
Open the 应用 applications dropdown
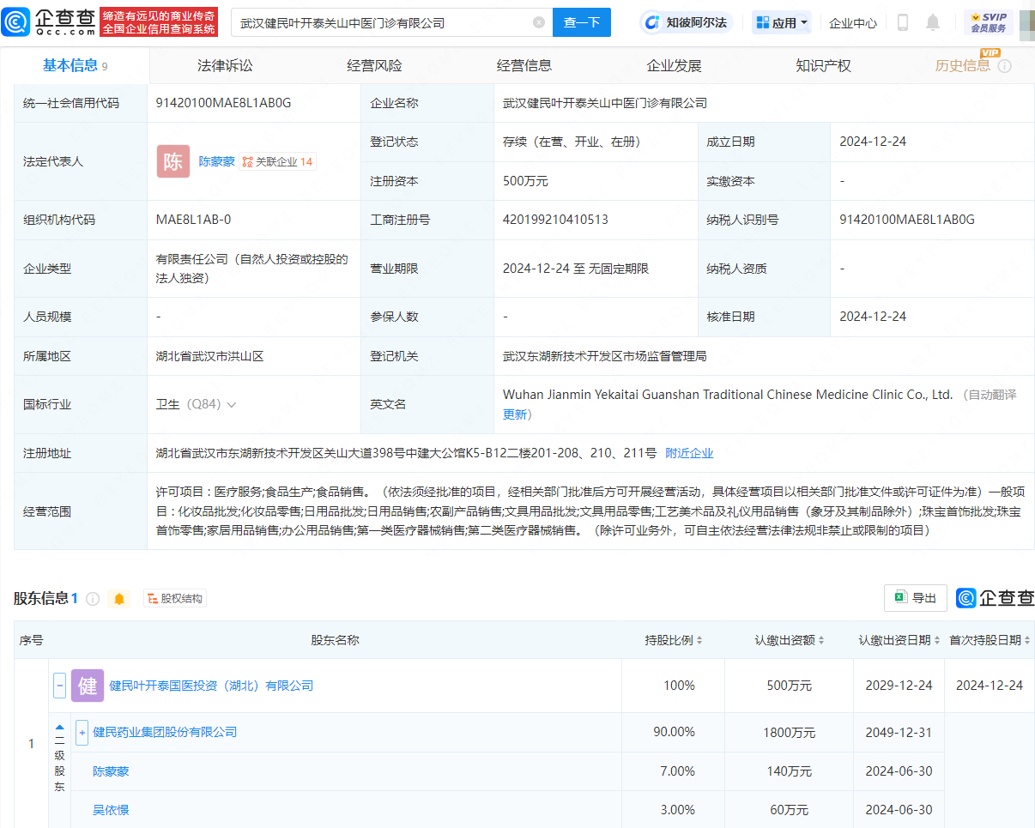click(782, 23)
